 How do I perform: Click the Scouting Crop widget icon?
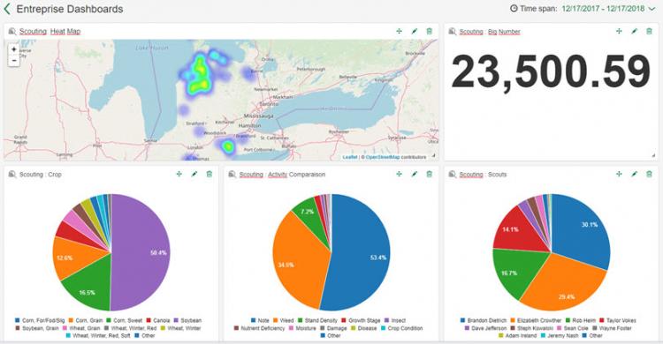click(x=12, y=174)
